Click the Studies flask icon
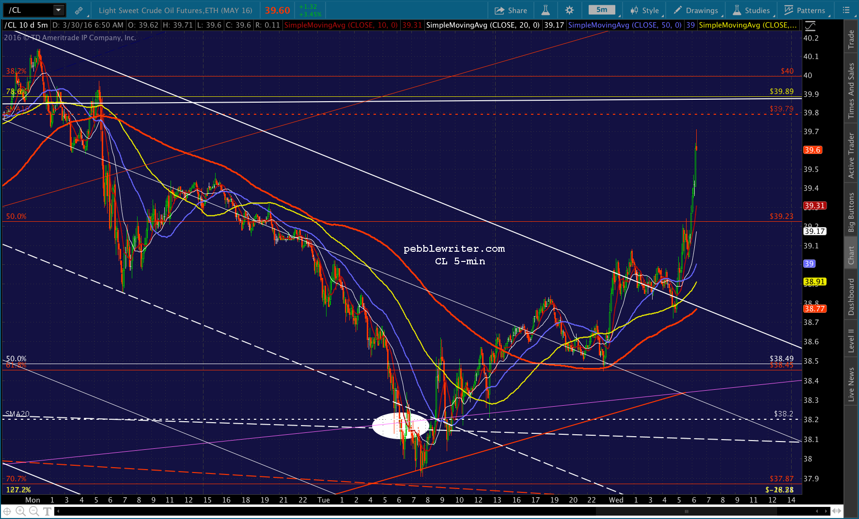 coord(737,10)
